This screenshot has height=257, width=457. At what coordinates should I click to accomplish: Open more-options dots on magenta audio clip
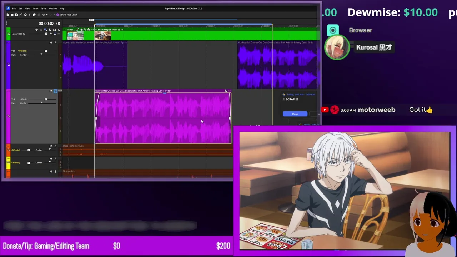(230, 91)
